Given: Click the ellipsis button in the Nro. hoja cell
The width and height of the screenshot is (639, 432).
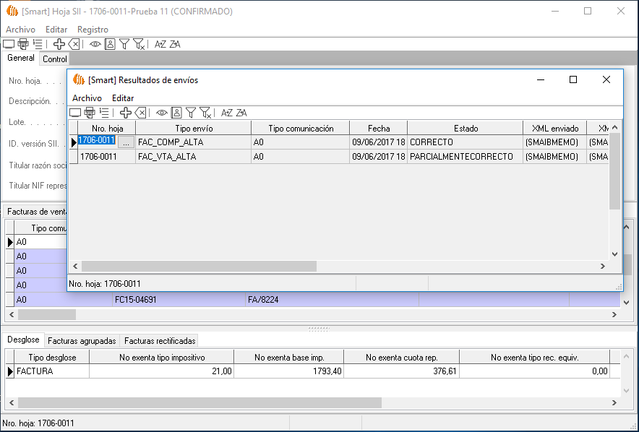Looking at the screenshot, I should (x=126, y=142).
